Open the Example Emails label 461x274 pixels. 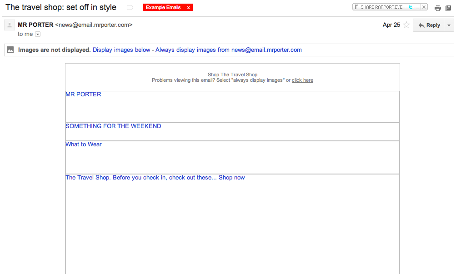click(163, 8)
